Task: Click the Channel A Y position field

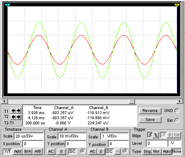Action: click(75, 144)
